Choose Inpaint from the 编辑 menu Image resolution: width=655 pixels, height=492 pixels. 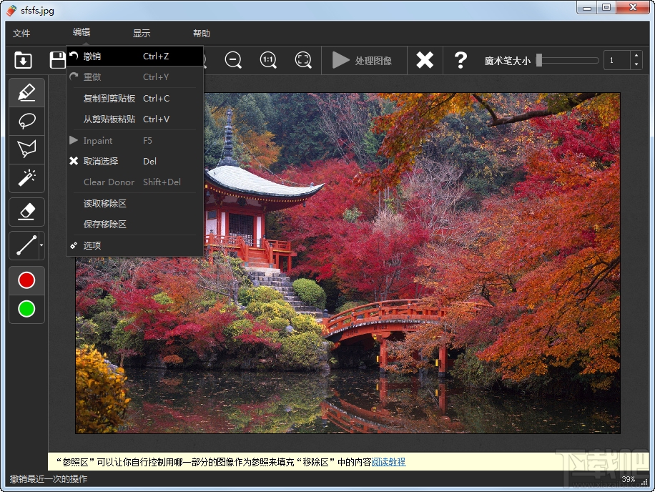click(100, 140)
